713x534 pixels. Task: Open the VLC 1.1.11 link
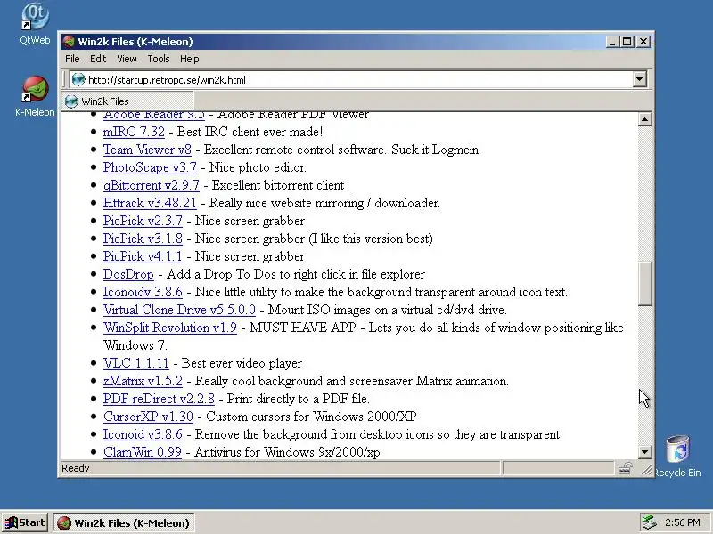pyautogui.click(x=136, y=363)
